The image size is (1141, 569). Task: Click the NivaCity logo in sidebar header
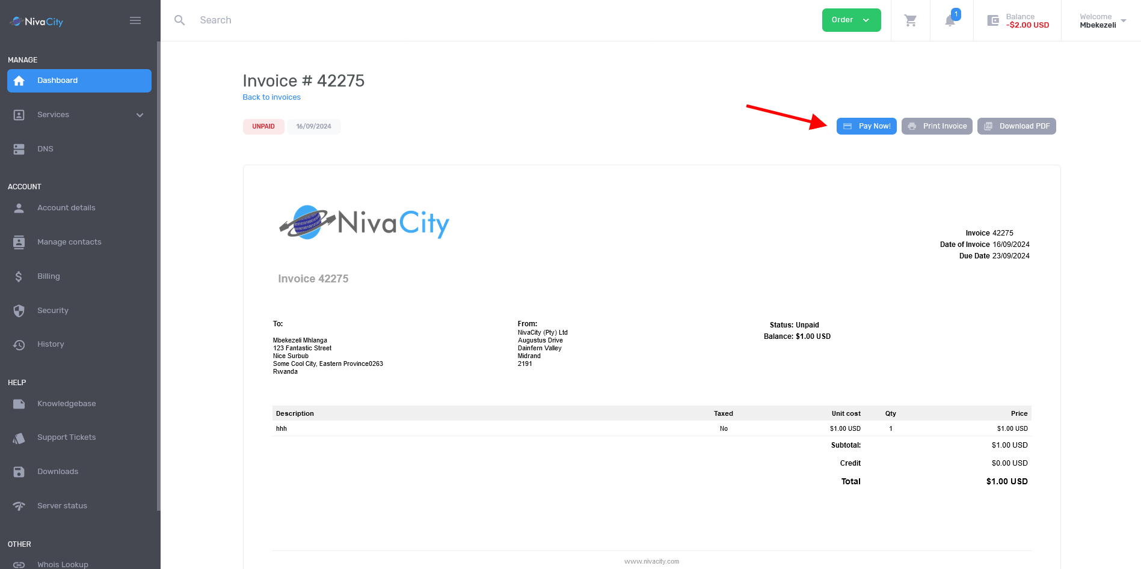click(37, 22)
